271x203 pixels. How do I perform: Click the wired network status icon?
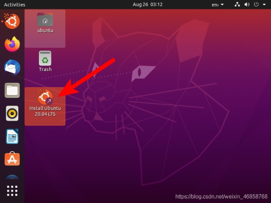(237, 5)
